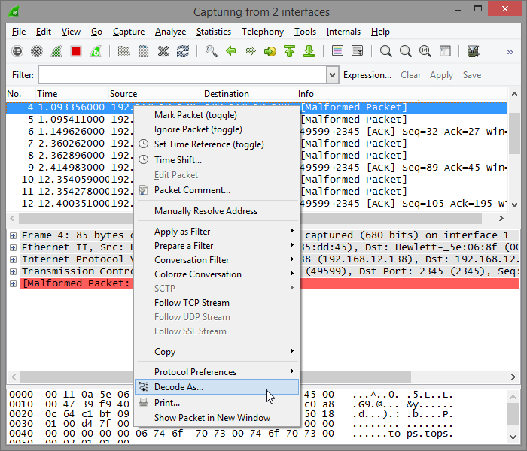Open the Statistics menu
Image resolution: width=527 pixels, height=451 pixels.
pyautogui.click(x=213, y=32)
